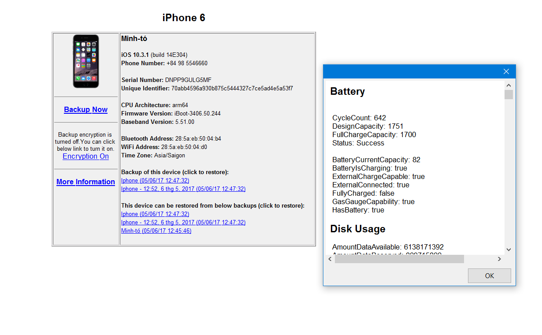Viewport: 542px width, 335px height.
Task: Click the Disk Usage heading
Action: click(x=358, y=229)
